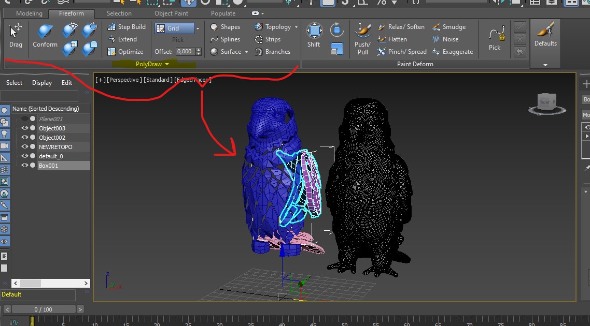Viewport: 590px width, 326px height.
Task: Open the Grid draw-on dropdown
Action: click(x=198, y=28)
